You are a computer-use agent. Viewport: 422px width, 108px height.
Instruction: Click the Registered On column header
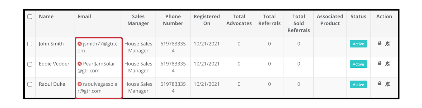(x=207, y=20)
